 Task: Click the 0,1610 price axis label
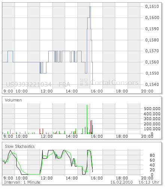152,6
